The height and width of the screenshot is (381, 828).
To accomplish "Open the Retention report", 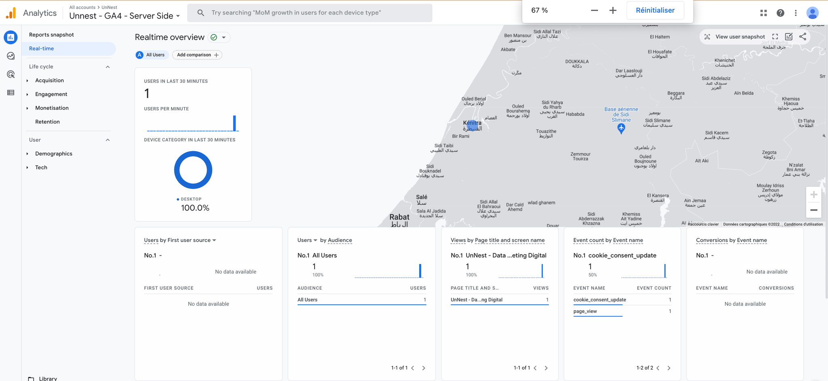I will (x=47, y=122).
